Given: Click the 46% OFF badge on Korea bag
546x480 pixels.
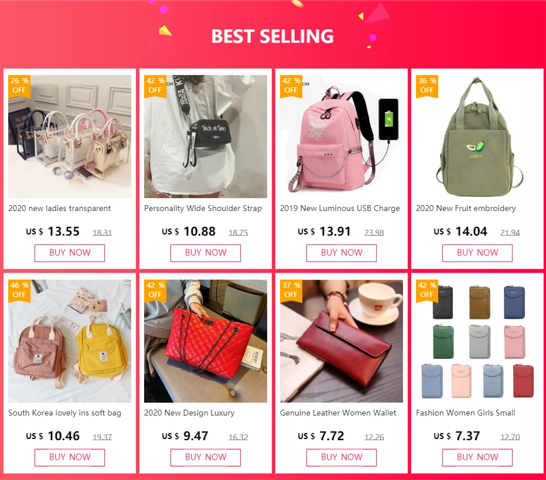Looking at the screenshot, I should tap(19, 290).
